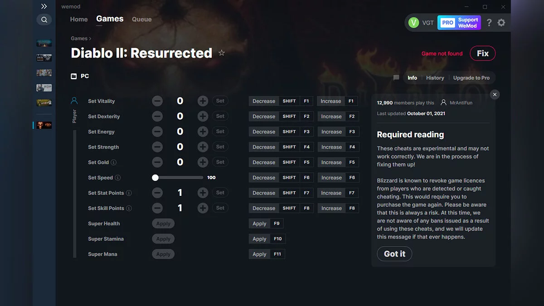
Task: Expand the sidebar with the double-arrow chevron
Action: [44, 6]
